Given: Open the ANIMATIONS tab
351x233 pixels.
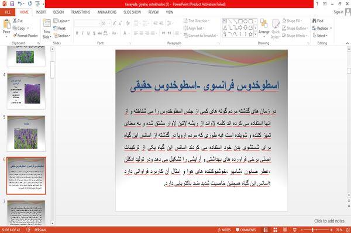Looking at the screenshot, I should click(x=107, y=12).
